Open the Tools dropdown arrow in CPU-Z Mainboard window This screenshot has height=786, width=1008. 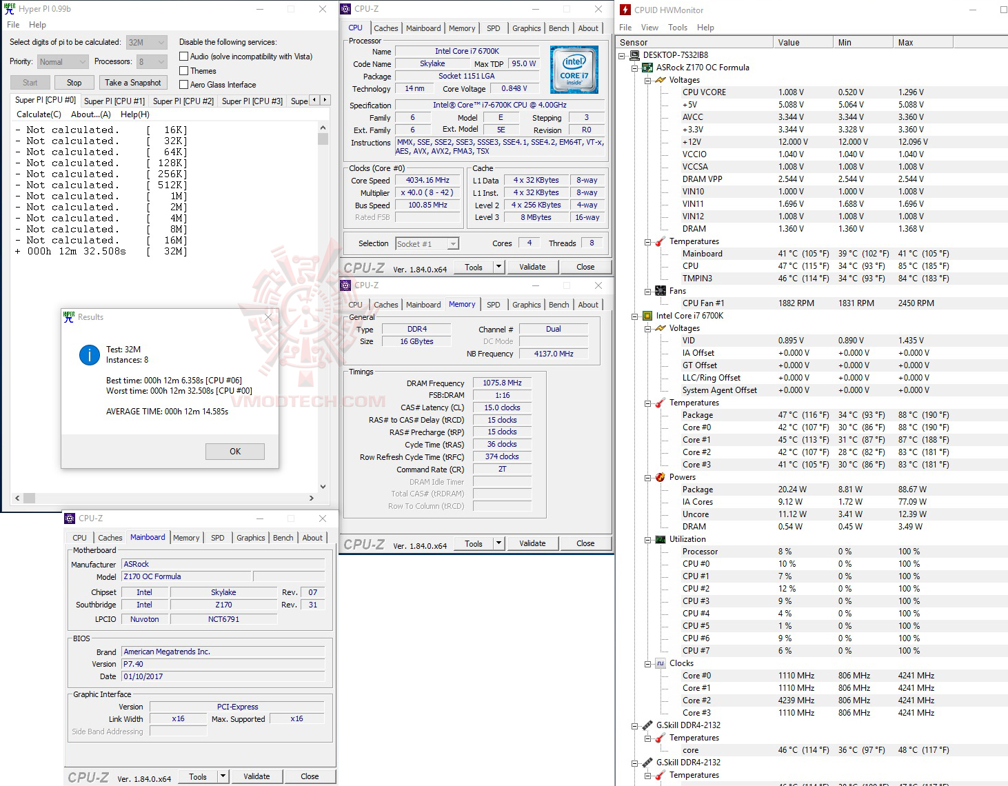(223, 776)
